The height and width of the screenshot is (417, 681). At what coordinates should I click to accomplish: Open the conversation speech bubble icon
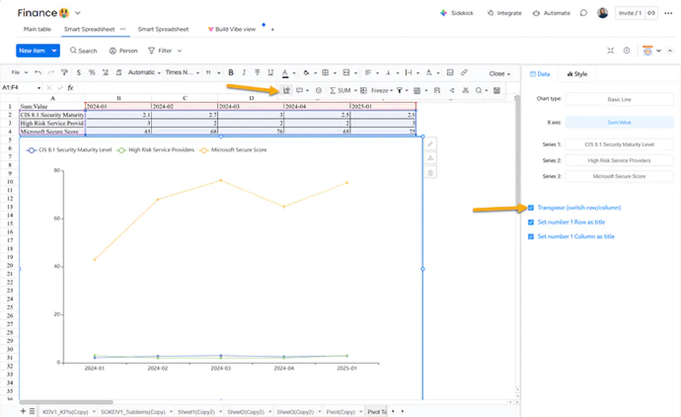(x=584, y=13)
